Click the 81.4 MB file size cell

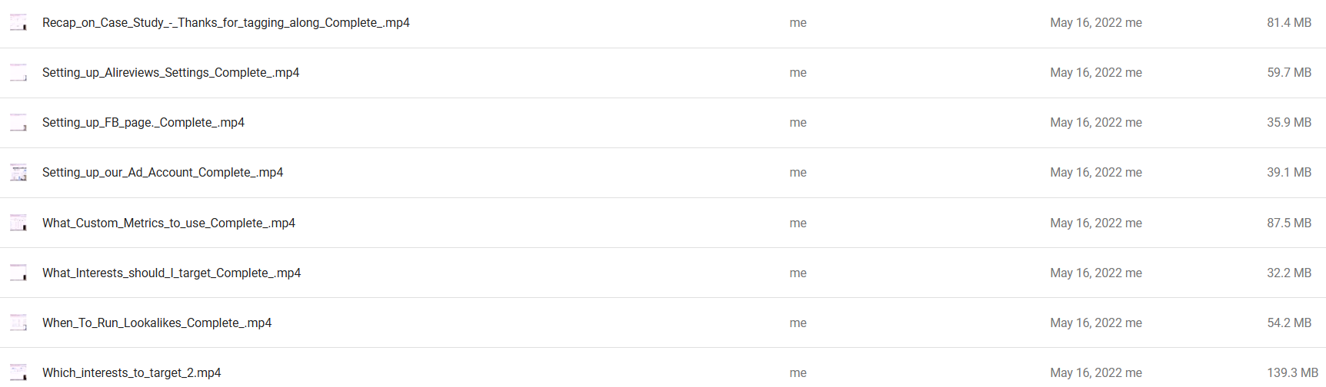(x=1289, y=23)
